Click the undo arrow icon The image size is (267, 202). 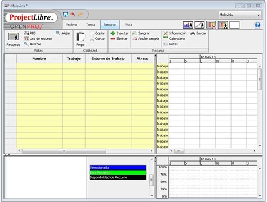click(x=73, y=14)
